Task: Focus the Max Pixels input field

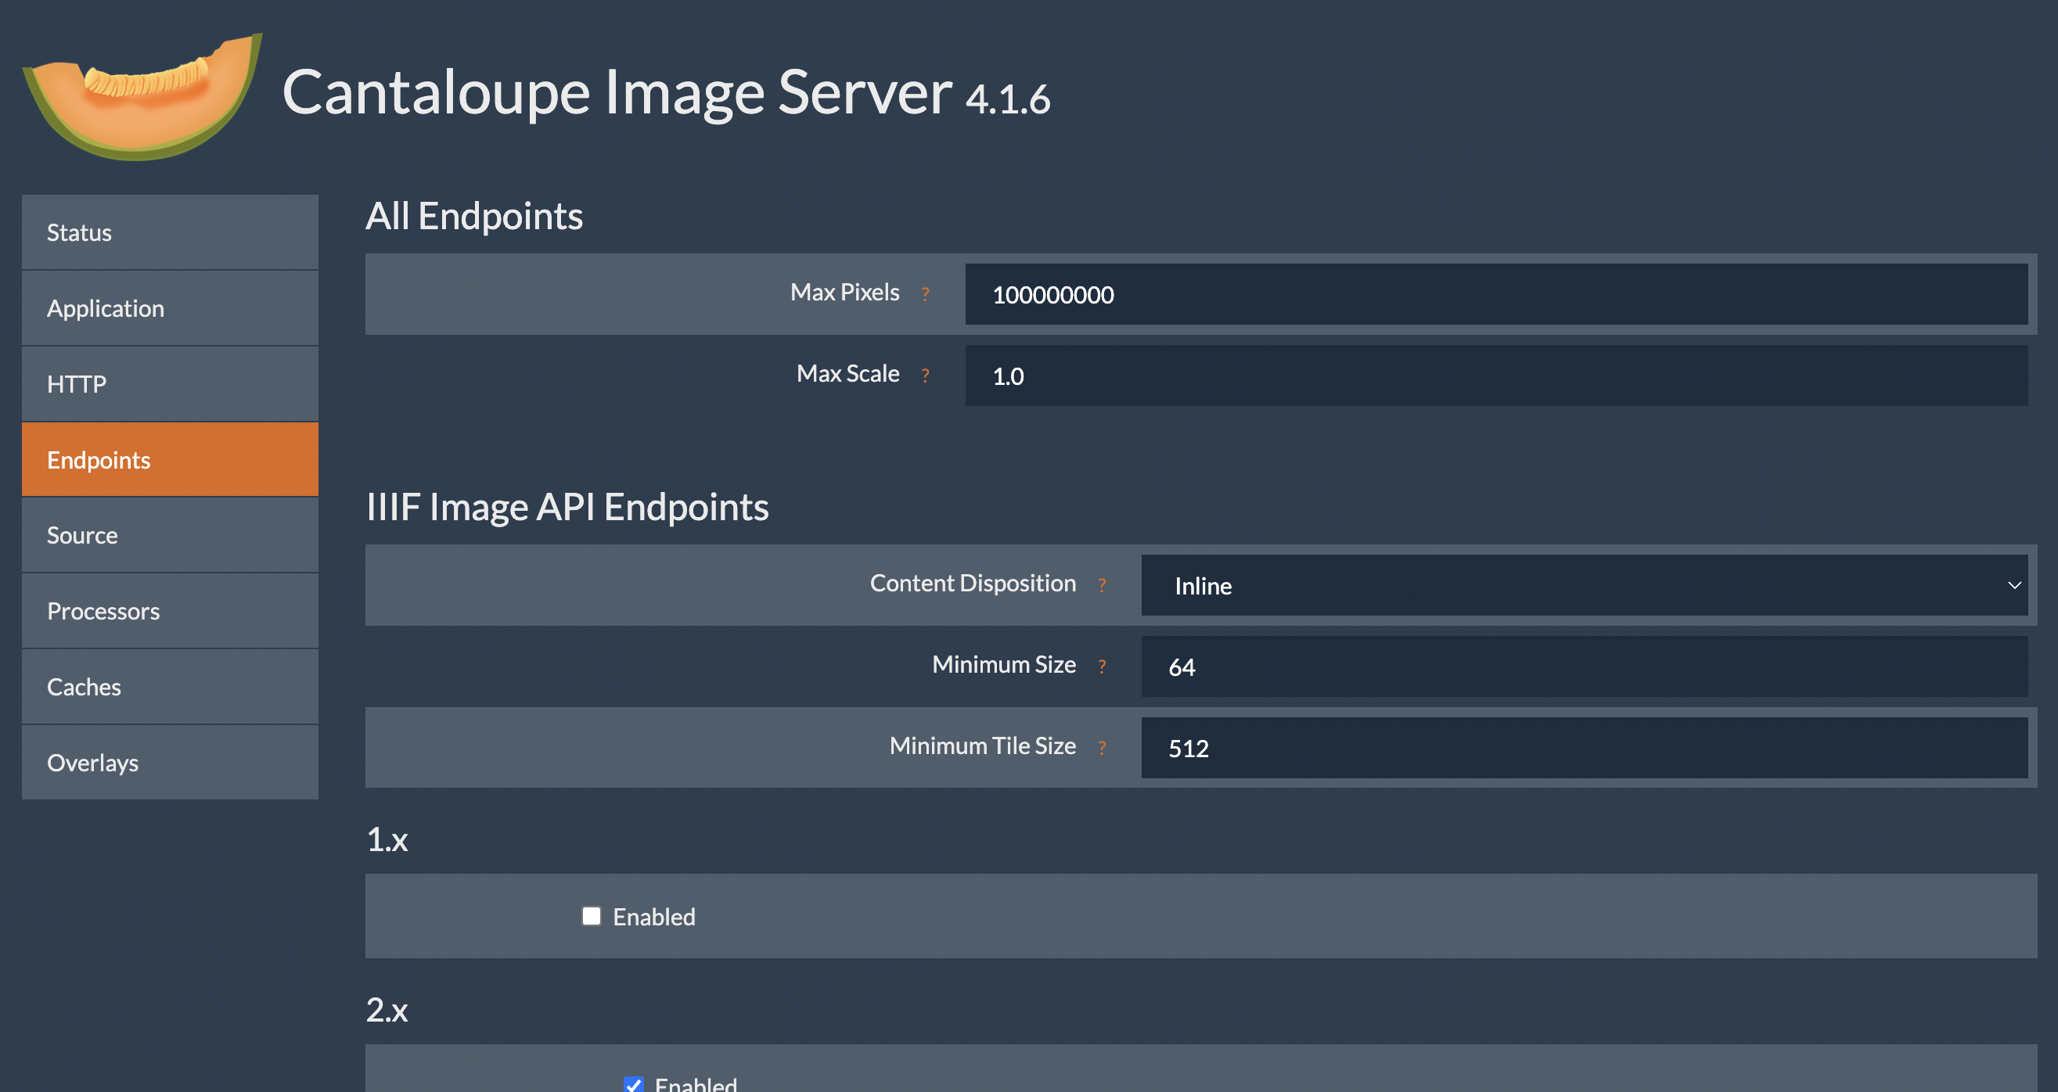Action: [x=1496, y=294]
